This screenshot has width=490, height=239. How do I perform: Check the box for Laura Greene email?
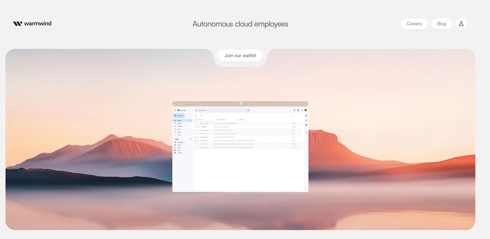(196, 140)
